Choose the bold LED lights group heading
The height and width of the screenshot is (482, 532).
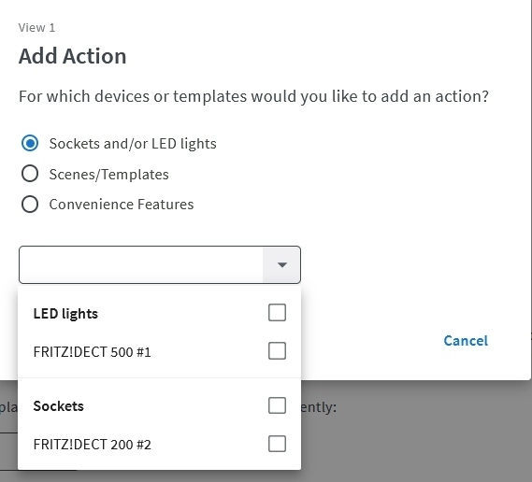(x=65, y=314)
